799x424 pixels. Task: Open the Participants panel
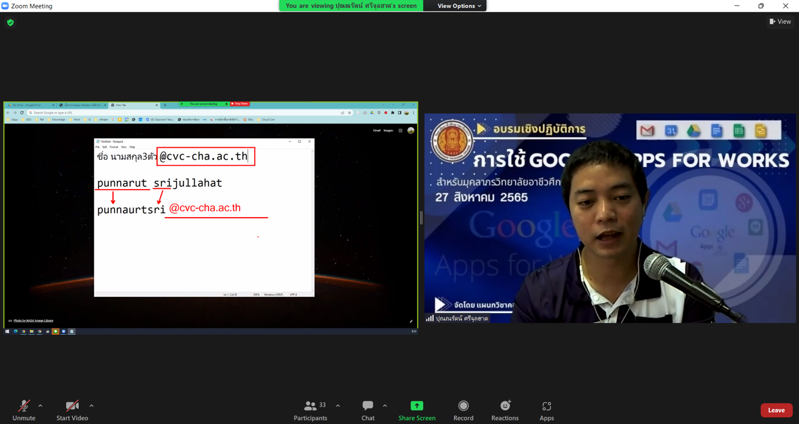click(311, 410)
